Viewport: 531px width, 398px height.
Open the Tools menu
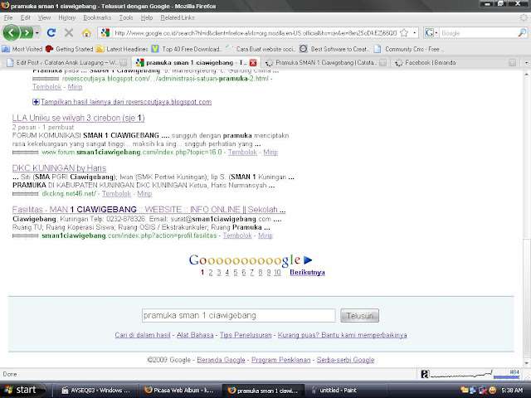(x=126, y=17)
